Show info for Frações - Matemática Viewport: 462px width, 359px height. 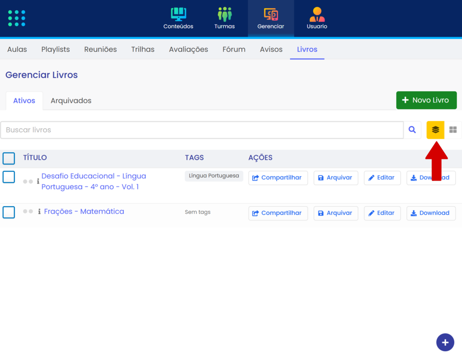[39, 212]
